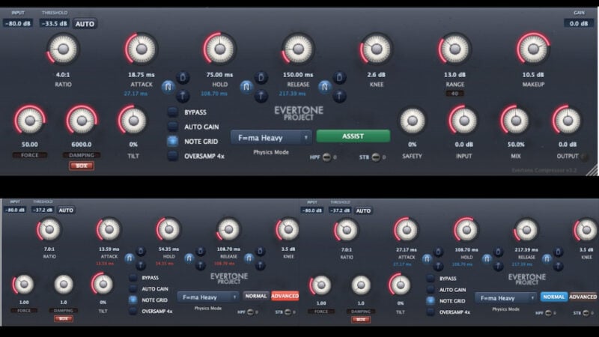Switch to Normal mode in bottom-left panel

click(x=255, y=296)
